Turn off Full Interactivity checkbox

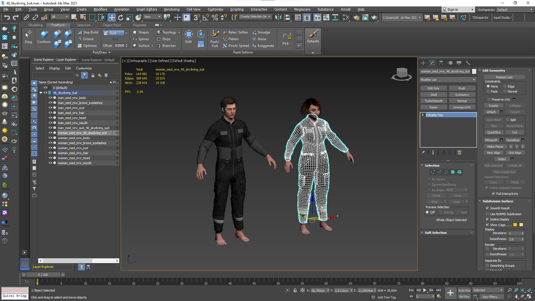[x=493, y=194]
